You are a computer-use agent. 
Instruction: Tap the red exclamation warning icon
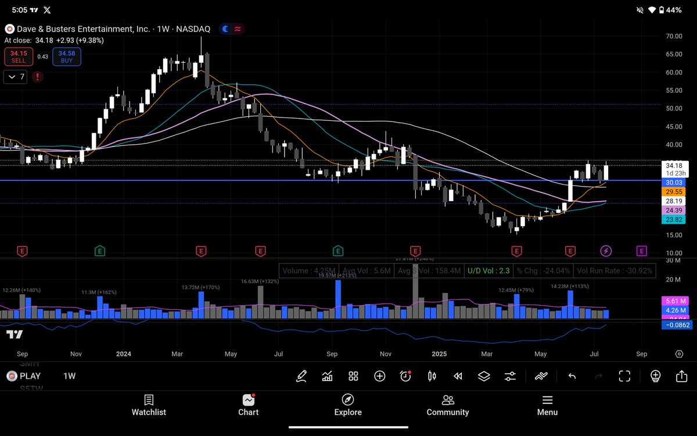pyautogui.click(x=37, y=77)
